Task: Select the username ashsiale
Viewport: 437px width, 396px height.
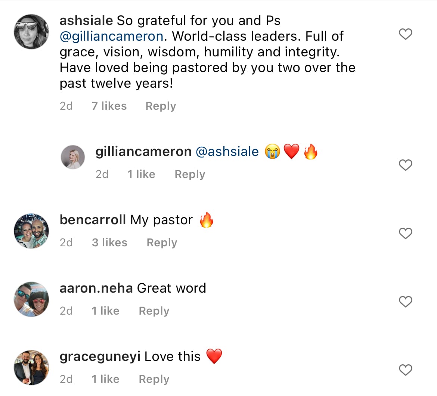Action: 85,20
